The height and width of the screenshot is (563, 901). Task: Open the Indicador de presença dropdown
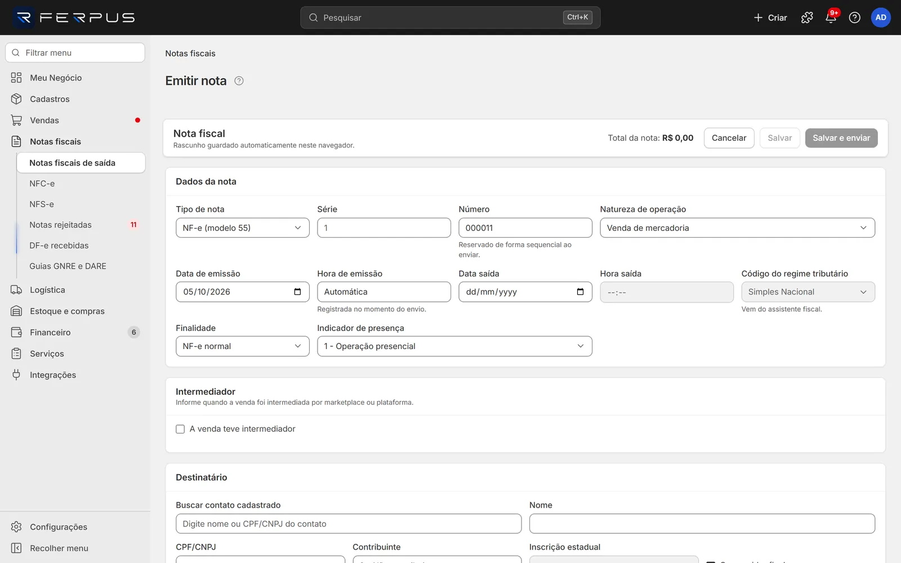click(x=454, y=346)
